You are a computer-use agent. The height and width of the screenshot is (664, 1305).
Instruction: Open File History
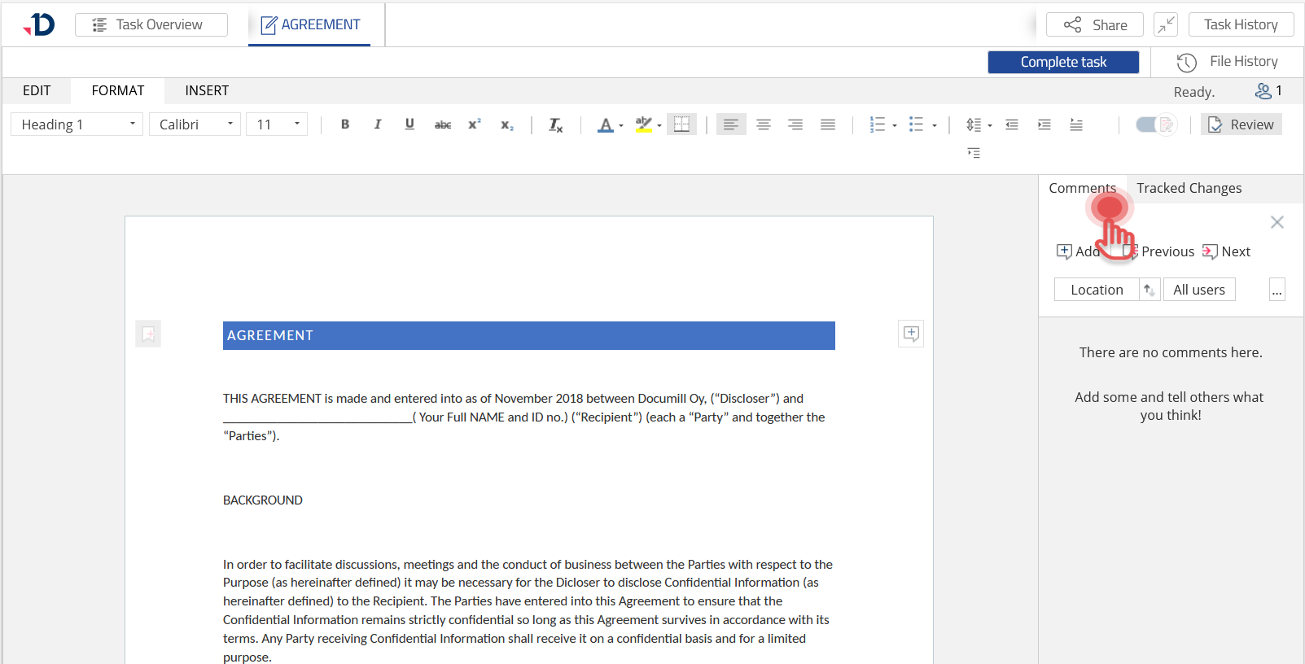(x=1228, y=62)
